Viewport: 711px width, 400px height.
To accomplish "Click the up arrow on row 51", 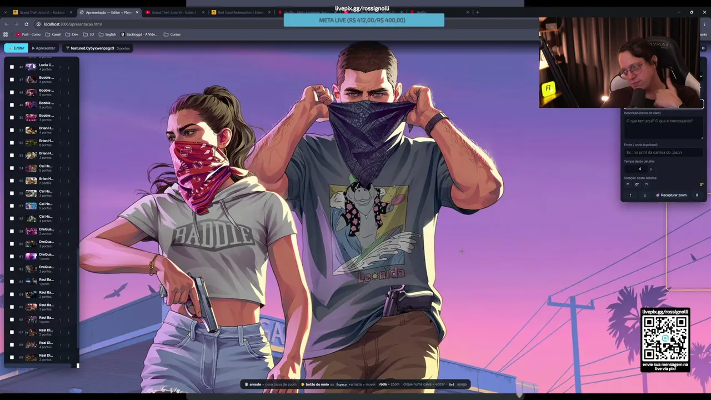I will pos(62,130).
